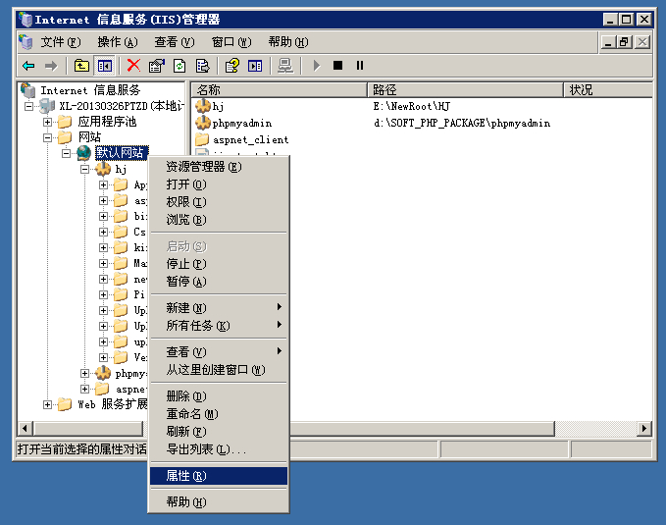This screenshot has width=666, height=525.
Task: Click the Stop square toolbar button
Action: coord(337,66)
